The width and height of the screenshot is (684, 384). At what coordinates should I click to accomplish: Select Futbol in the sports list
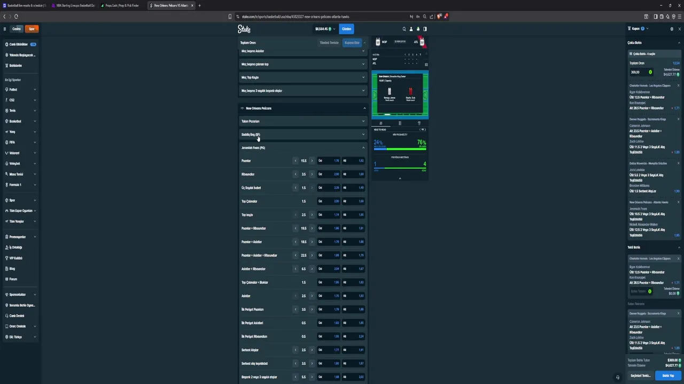click(x=20, y=90)
